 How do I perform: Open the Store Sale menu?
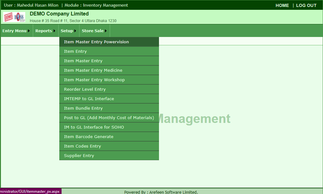[x=94, y=31]
